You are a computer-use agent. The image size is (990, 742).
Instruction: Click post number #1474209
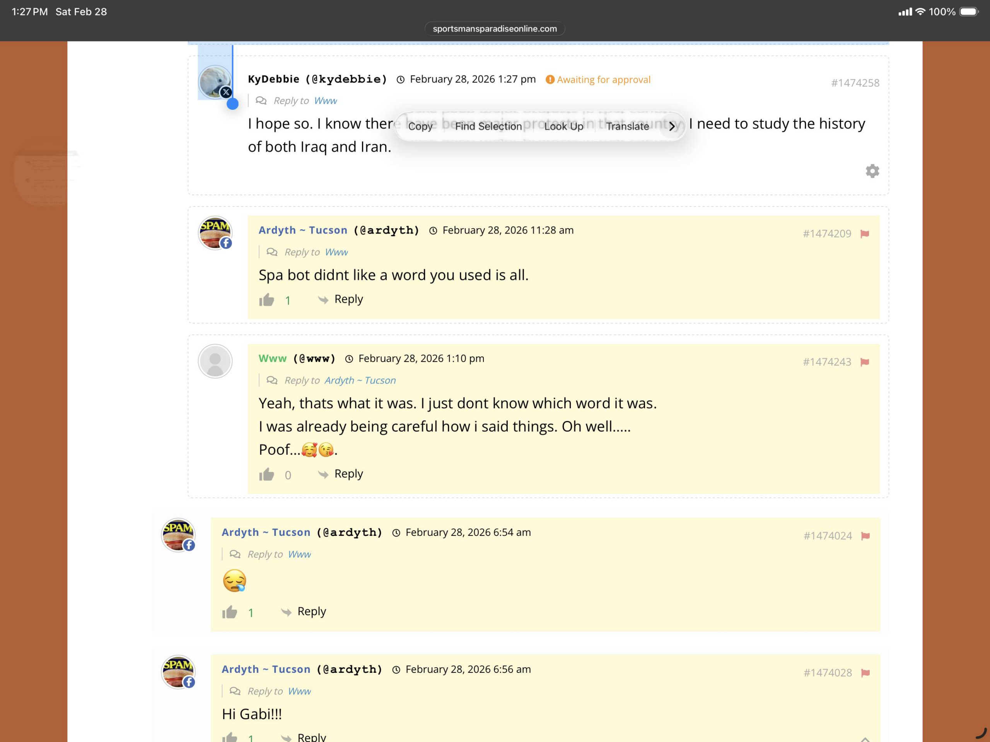[x=827, y=234]
